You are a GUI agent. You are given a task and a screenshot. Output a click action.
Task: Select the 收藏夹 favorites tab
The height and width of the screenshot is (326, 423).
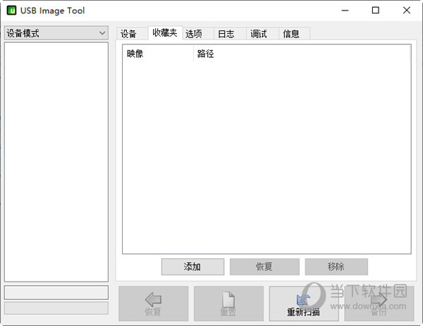coord(165,33)
